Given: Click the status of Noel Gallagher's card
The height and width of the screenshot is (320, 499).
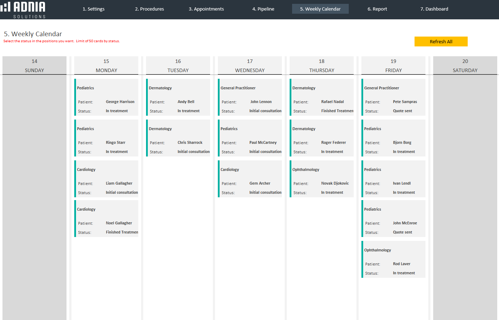Looking at the screenshot, I should [122, 232].
